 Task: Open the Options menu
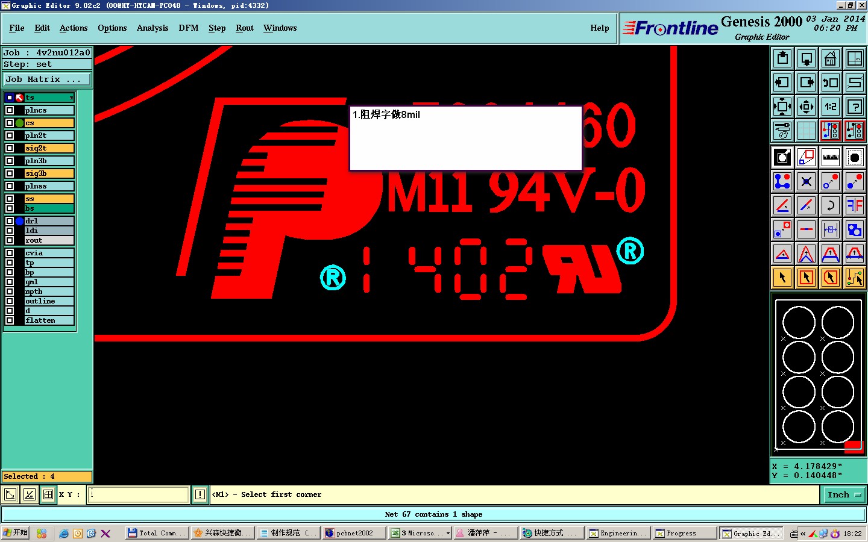pyautogui.click(x=112, y=28)
